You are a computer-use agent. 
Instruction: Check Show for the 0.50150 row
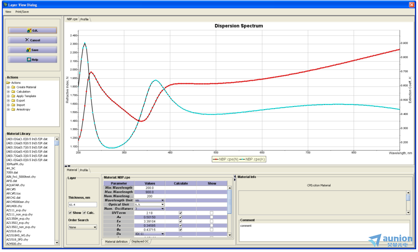212,217
